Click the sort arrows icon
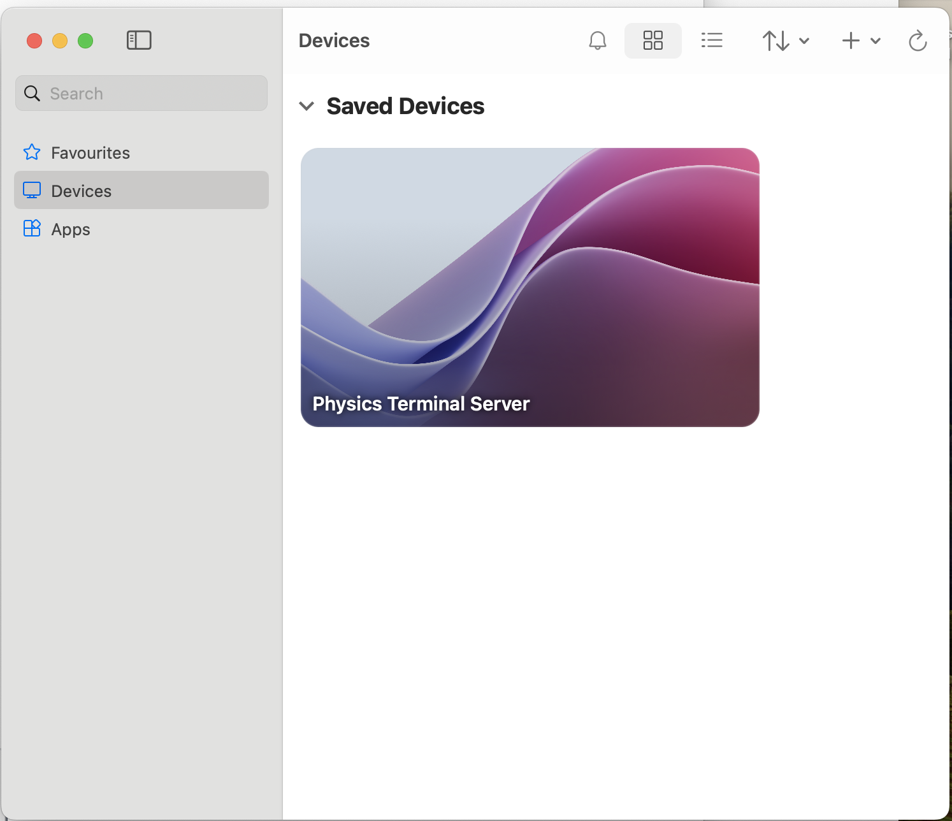 click(775, 41)
